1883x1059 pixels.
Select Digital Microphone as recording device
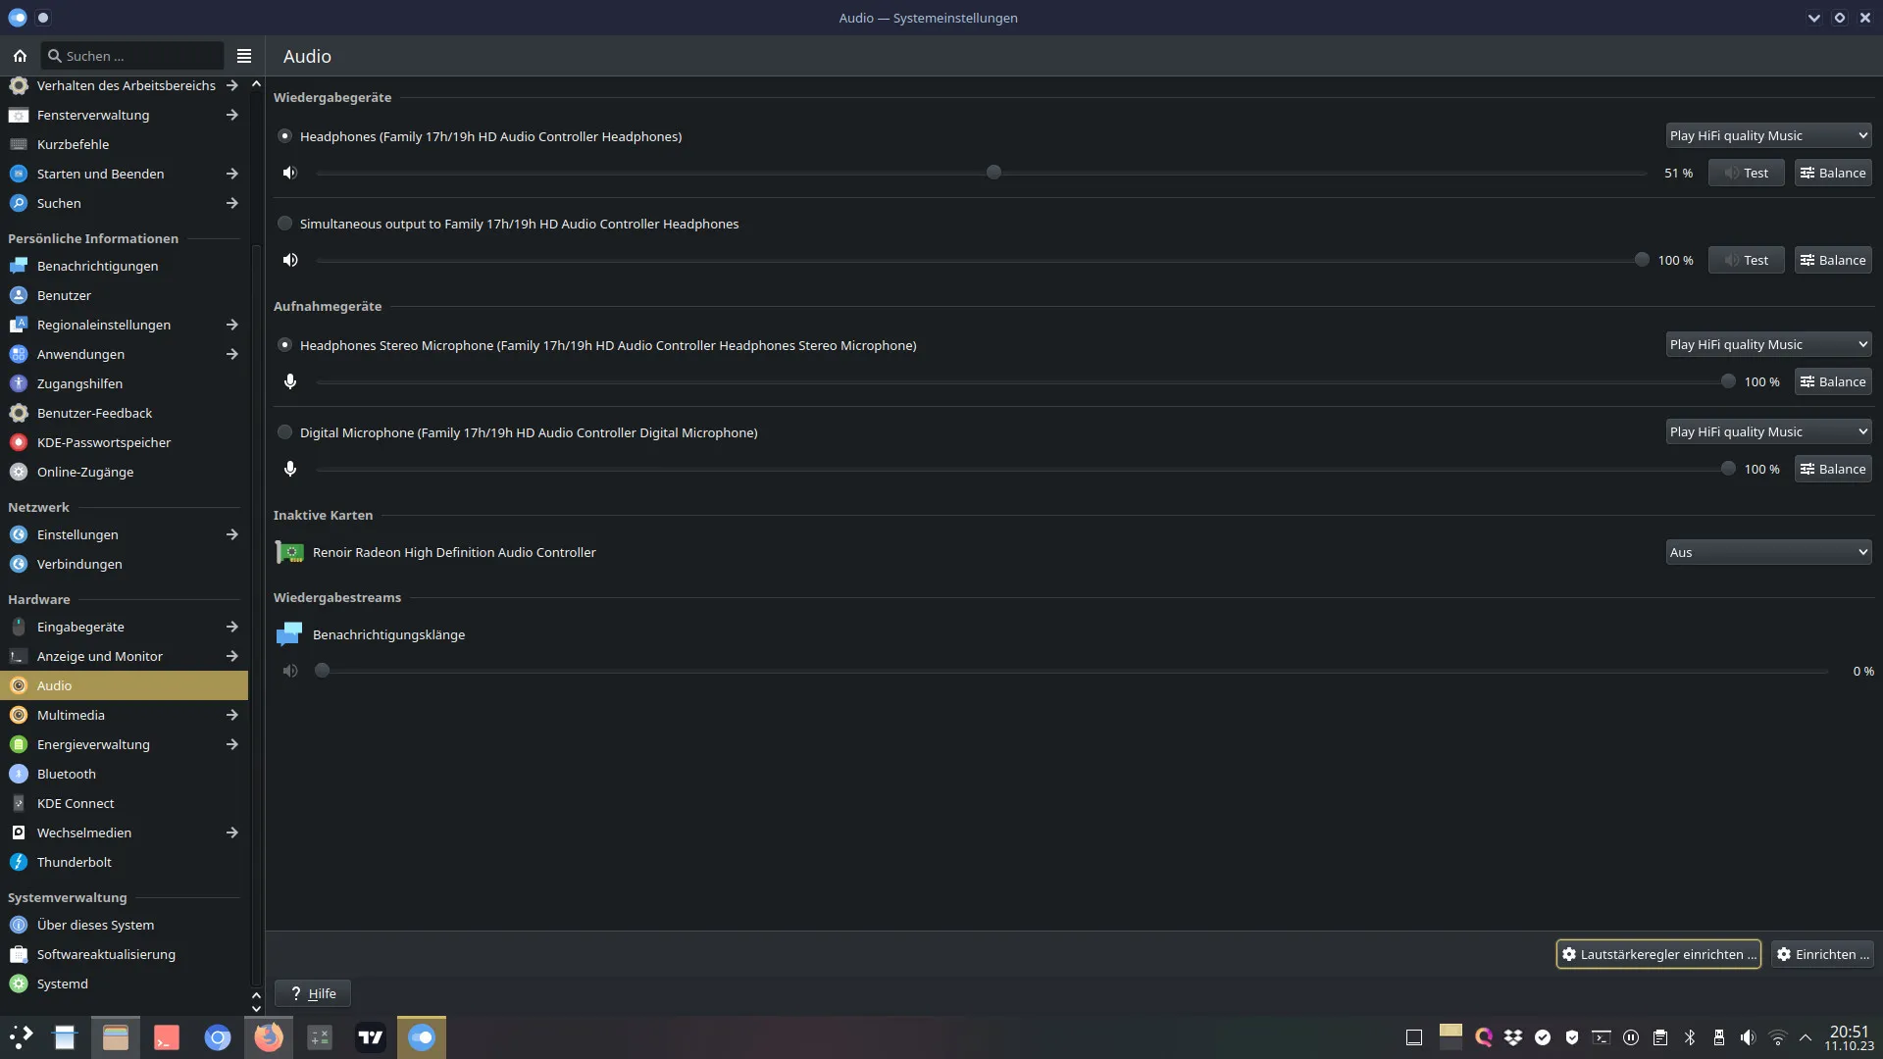284,432
